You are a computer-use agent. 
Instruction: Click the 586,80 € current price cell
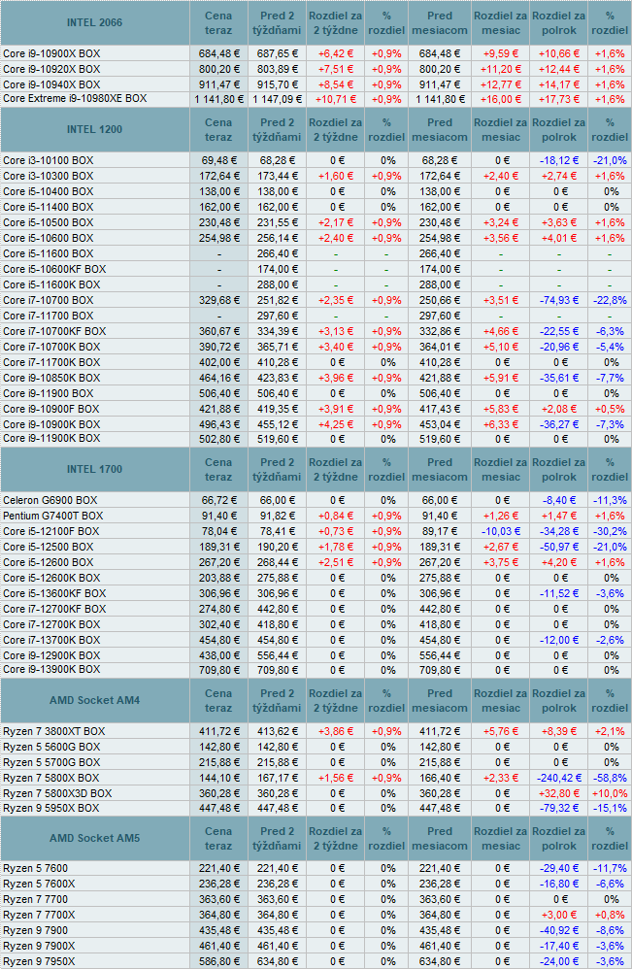point(218,961)
